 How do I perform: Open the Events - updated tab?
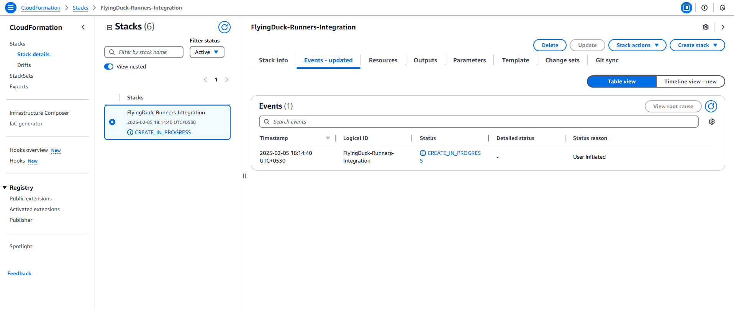[x=328, y=60]
